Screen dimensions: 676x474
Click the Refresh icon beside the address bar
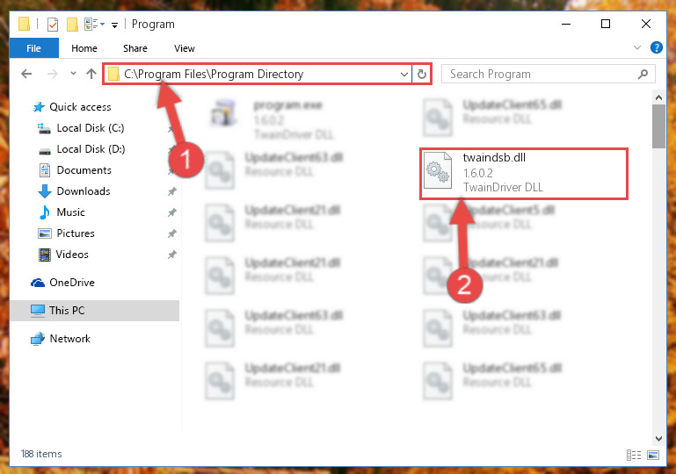pos(422,74)
